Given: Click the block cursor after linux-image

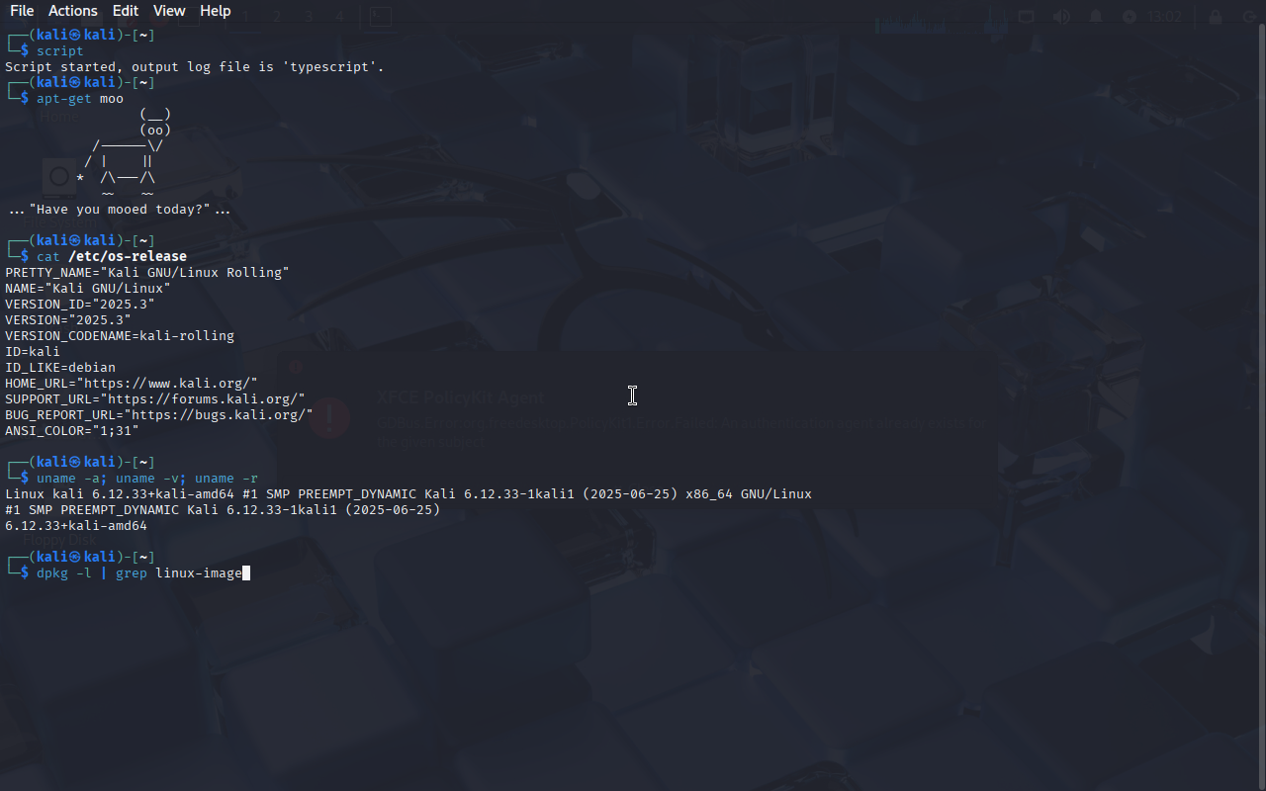Looking at the screenshot, I should [246, 572].
